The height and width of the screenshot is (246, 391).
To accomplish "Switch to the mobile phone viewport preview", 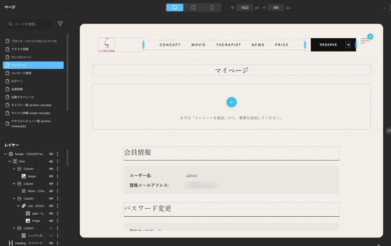I will tap(211, 8).
